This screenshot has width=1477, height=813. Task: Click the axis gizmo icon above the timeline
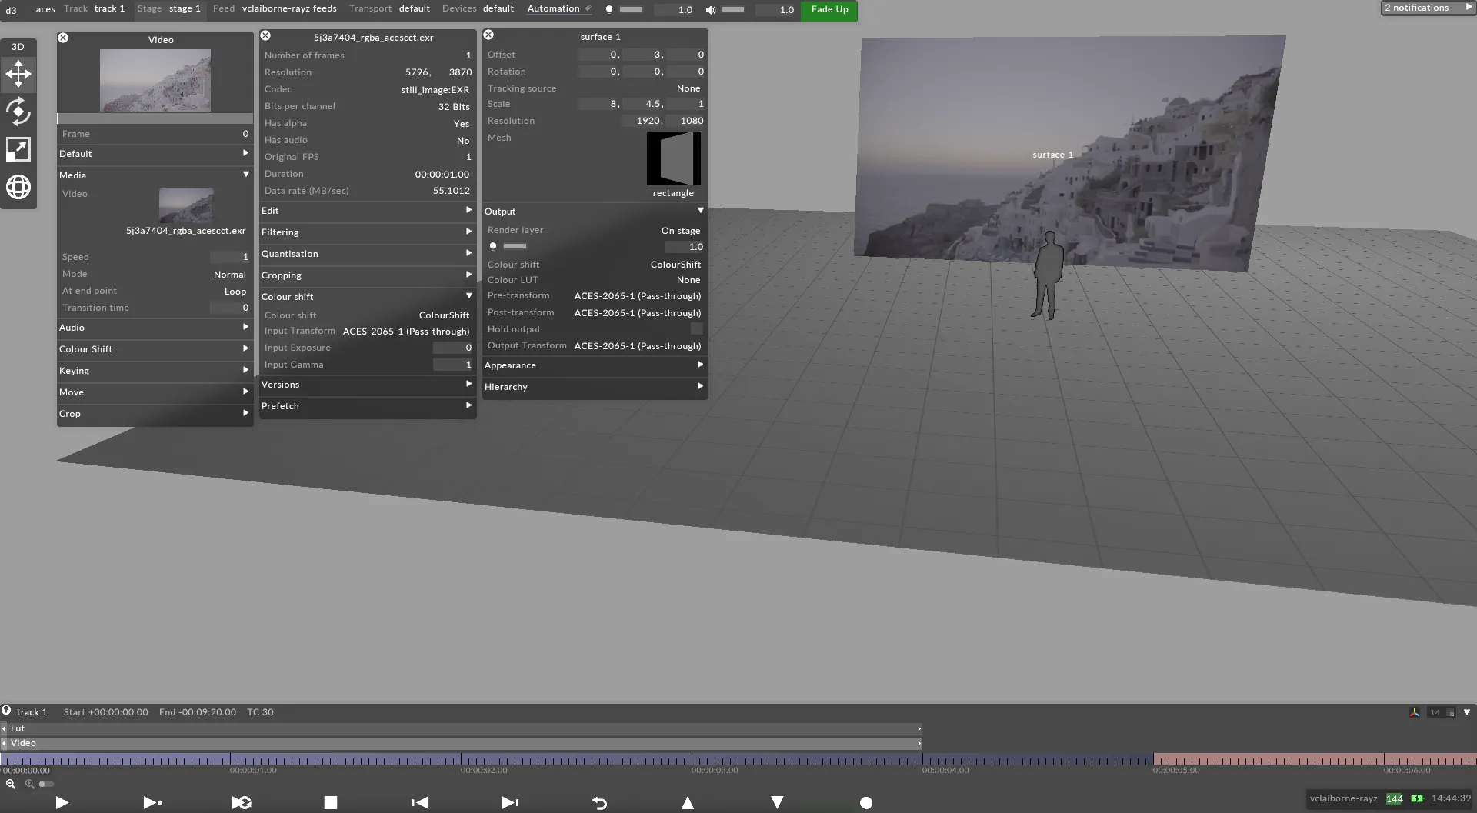[x=1415, y=711]
